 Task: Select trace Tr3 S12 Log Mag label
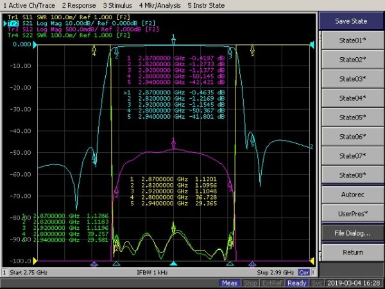(83, 30)
